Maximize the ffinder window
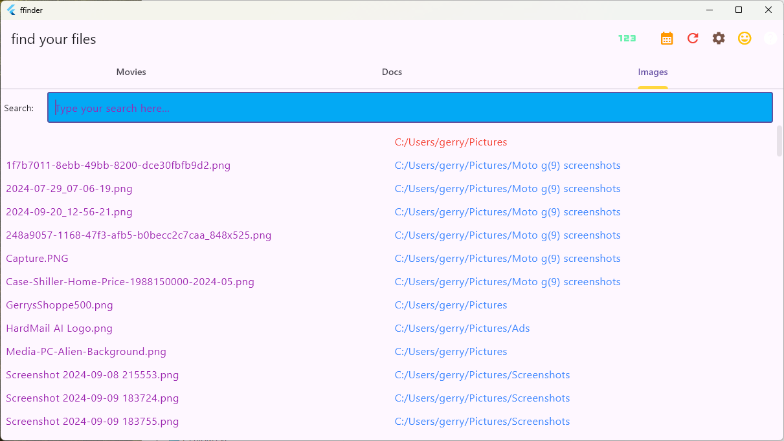 click(739, 10)
